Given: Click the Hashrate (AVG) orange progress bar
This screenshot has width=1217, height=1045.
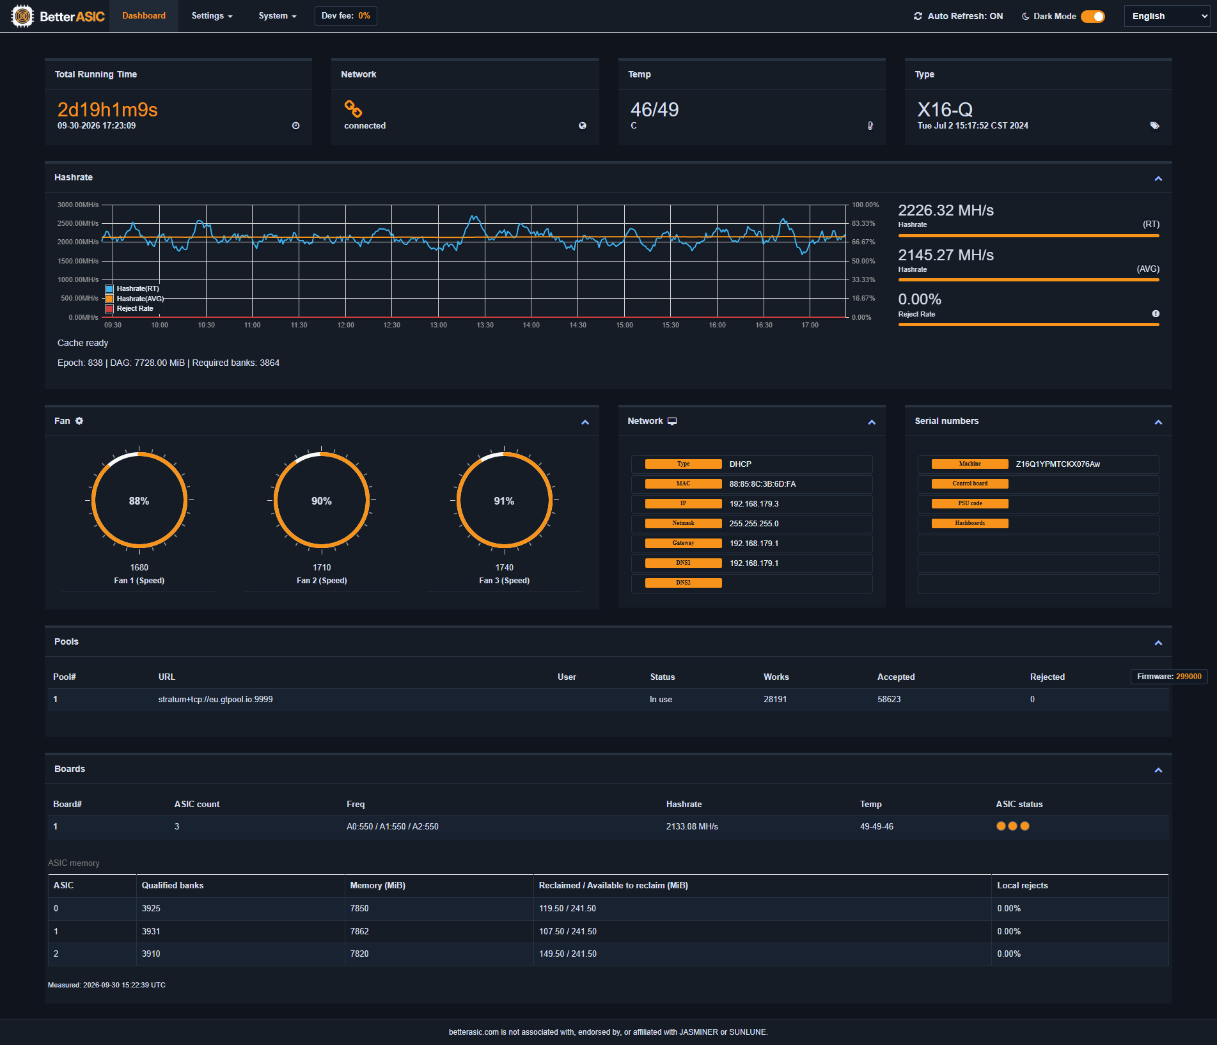Looking at the screenshot, I should click(x=1028, y=280).
